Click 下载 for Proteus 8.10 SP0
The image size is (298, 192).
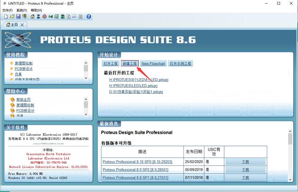pyautogui.click(x=245, y=162)
